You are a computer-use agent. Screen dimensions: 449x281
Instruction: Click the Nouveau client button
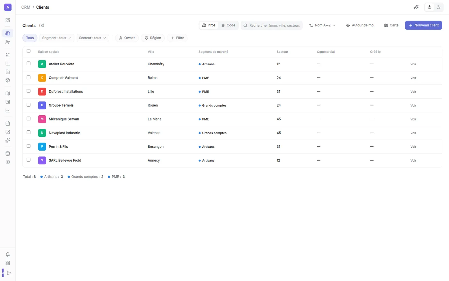coord(423,25)
